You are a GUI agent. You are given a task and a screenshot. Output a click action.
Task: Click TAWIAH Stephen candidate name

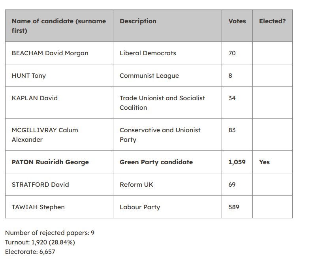[x=38, y=207]
